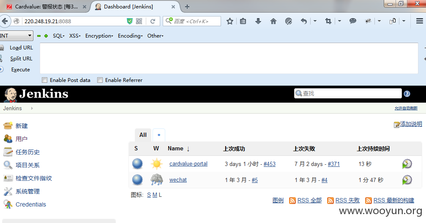Click 允许自动刷新 link
The image size is (426, 223).
click(x=406, y=109)
